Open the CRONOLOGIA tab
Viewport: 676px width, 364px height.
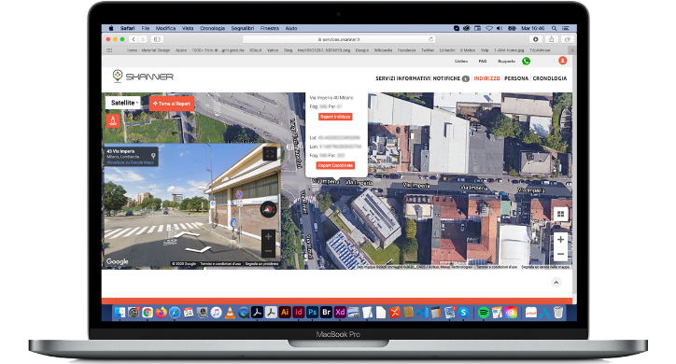coord(550,78)
